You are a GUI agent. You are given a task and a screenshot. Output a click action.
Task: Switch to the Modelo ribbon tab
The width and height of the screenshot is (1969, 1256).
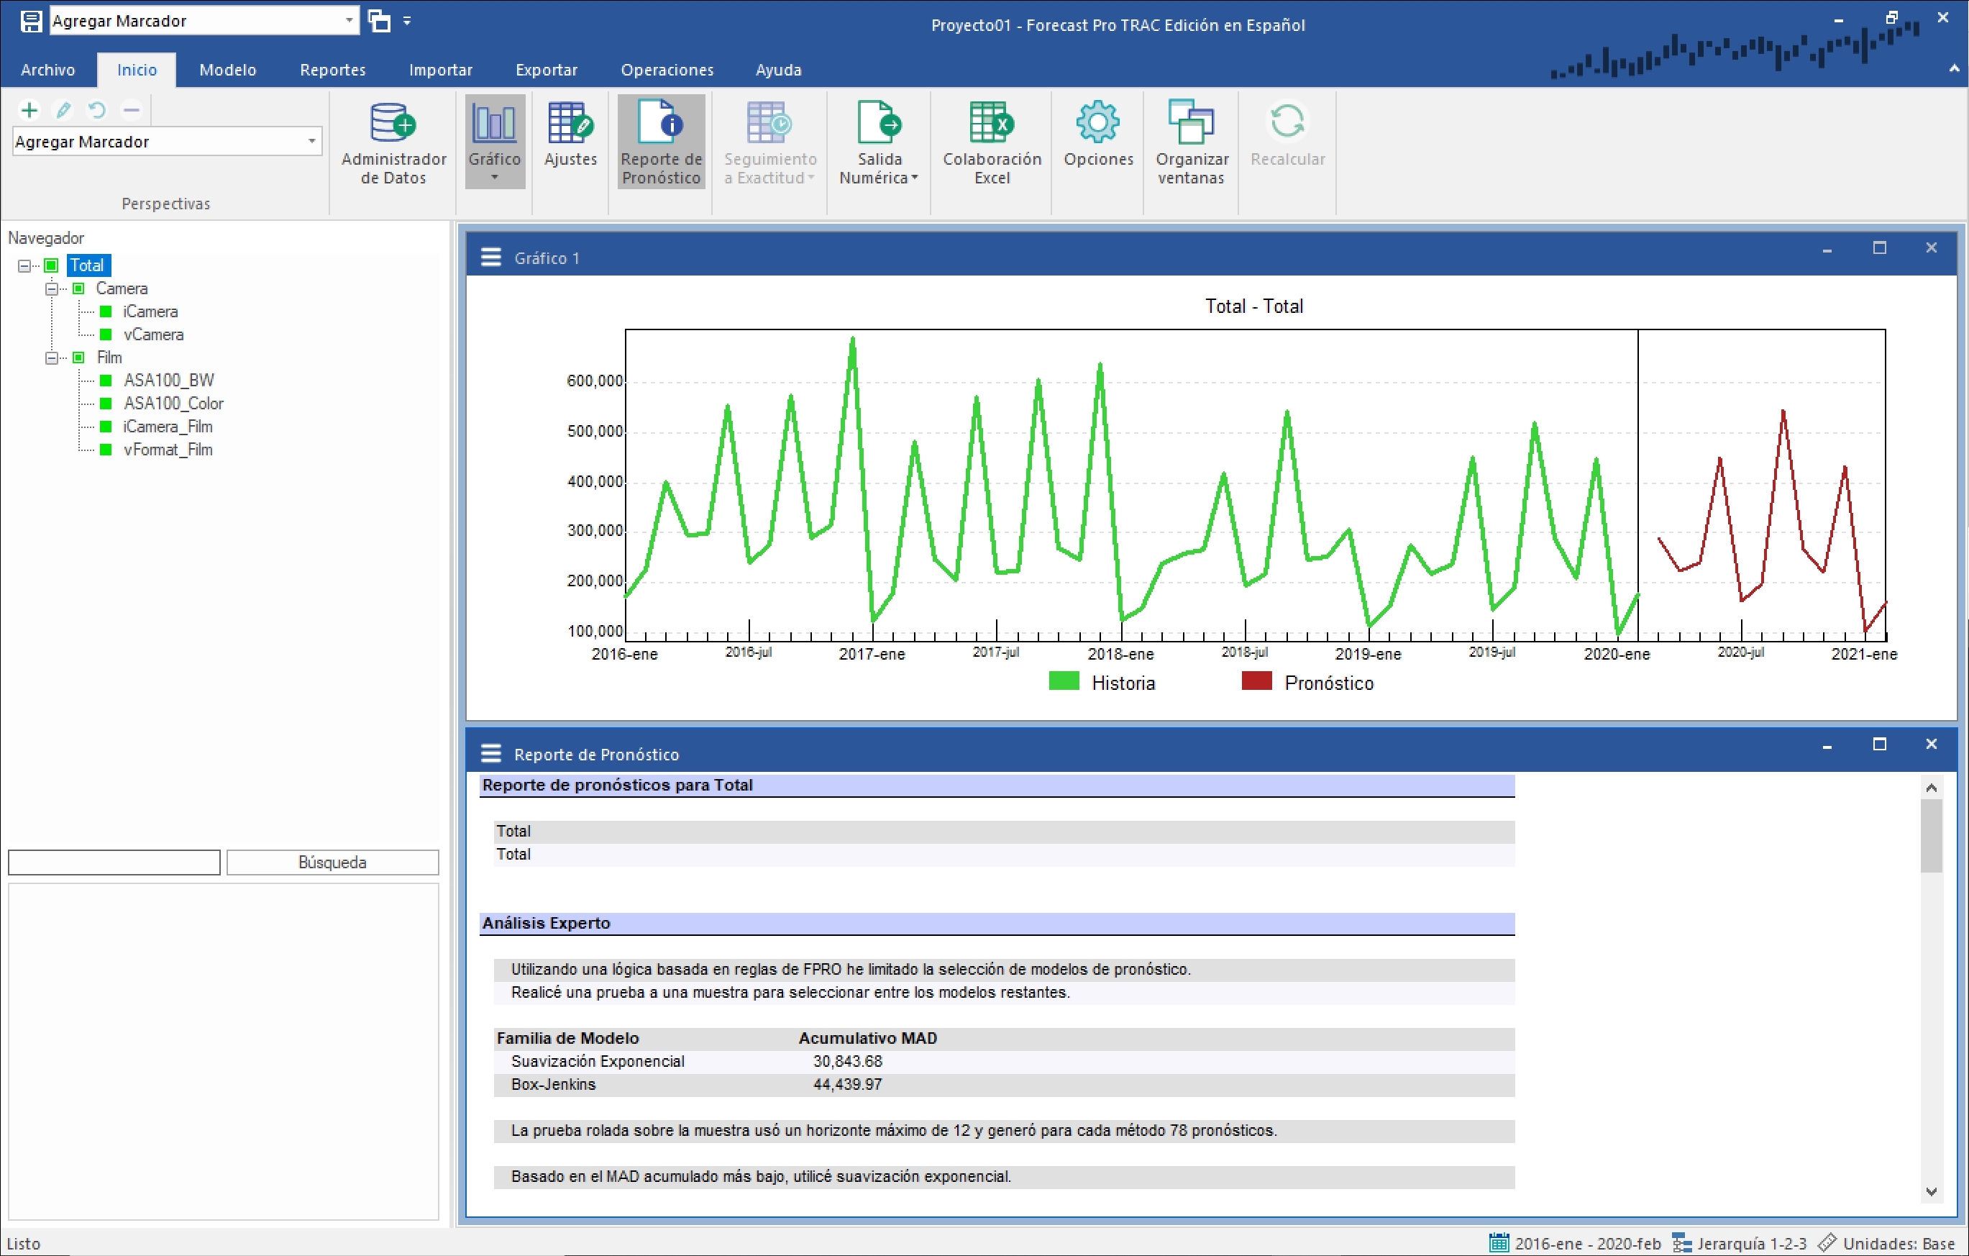(x=227, y=70)
